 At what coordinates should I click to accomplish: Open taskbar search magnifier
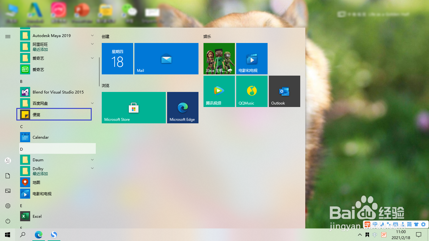(x=23, y=235)
